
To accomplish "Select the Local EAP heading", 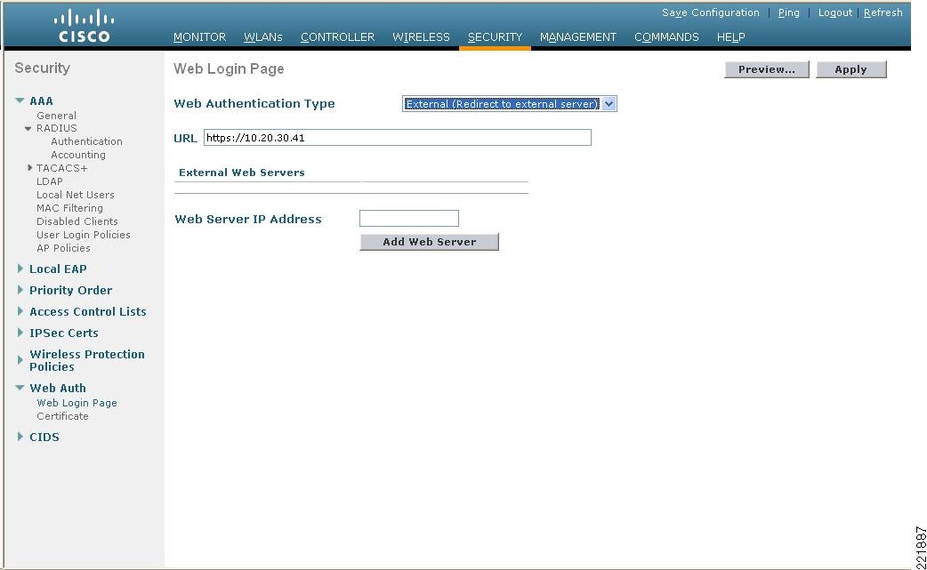I will point(58,269).
